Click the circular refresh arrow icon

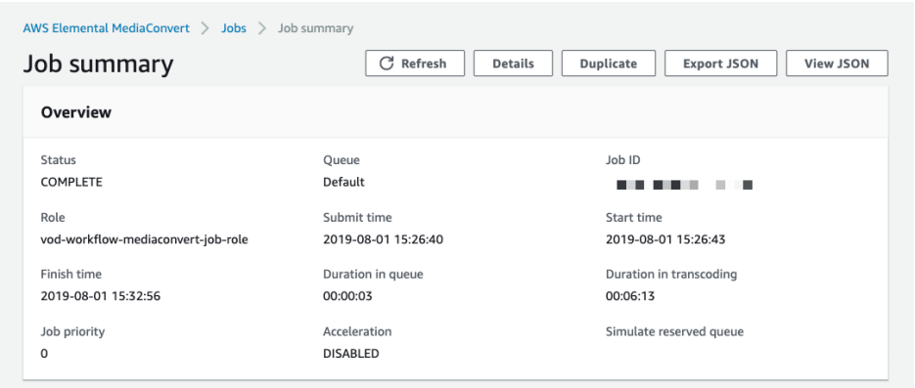(387, 64)
